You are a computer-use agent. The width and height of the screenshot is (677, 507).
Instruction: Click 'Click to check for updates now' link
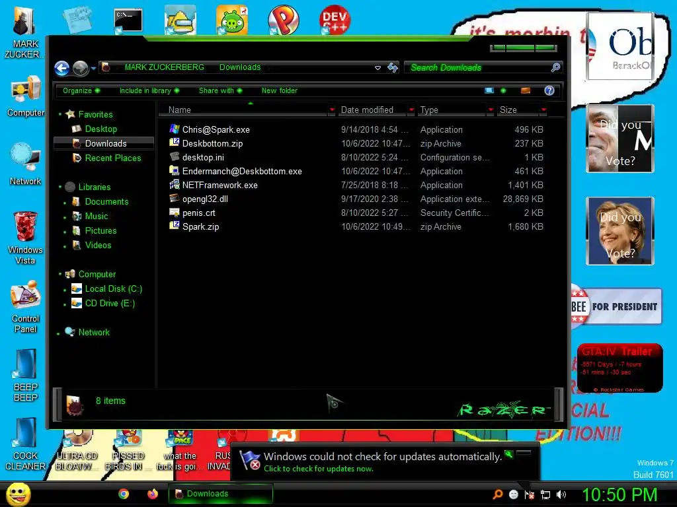point(318,469)
